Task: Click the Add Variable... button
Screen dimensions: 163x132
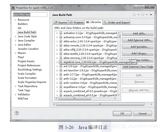Action: click(138, 47)
